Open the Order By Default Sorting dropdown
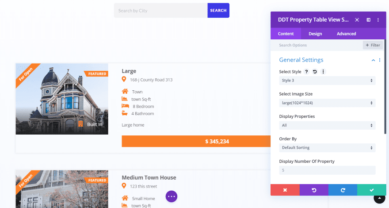The image size is (389, 208). pos(327,148)
